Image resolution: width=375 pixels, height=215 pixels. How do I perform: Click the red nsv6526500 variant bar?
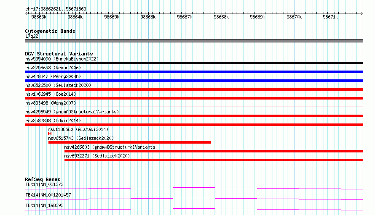pos(194,89)
